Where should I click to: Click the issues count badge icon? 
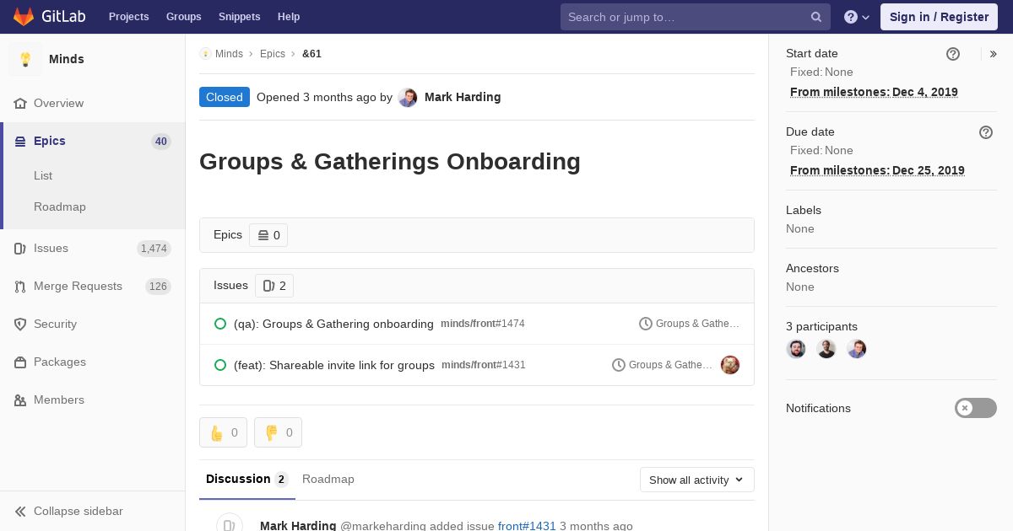pos(269,286)
